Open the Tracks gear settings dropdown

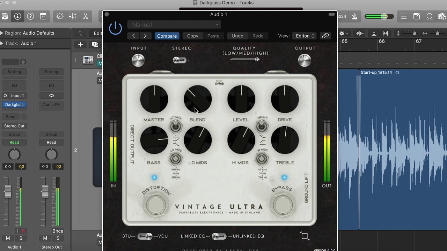(x=344, y=33)
